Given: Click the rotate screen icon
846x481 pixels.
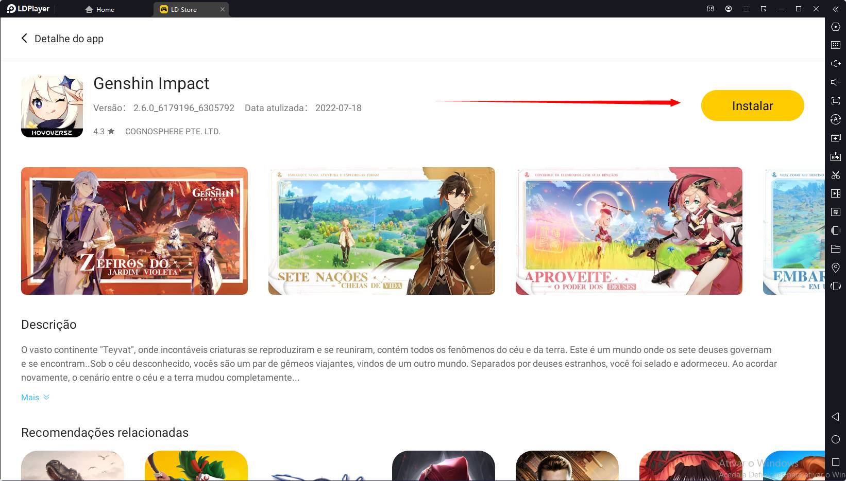Looking at the screenshot, I should [x=836, y=286].
